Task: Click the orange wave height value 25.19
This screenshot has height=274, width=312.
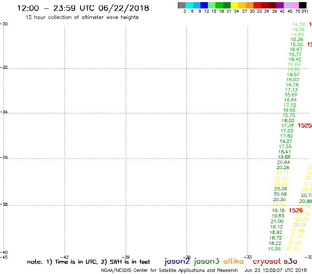Action: click(299, 225)
